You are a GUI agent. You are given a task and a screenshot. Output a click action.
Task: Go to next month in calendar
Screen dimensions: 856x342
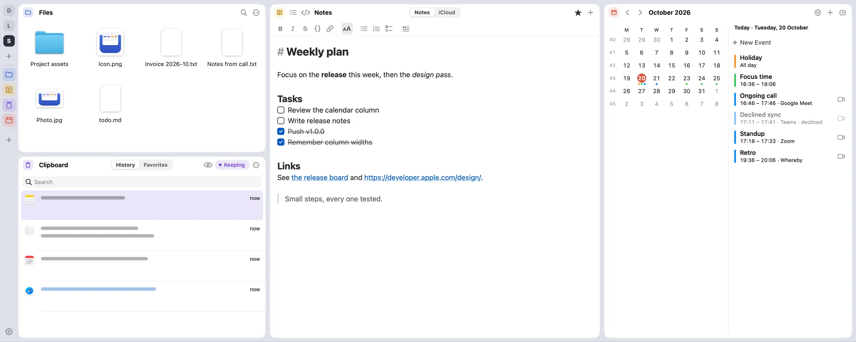click(x=640, y=12)
